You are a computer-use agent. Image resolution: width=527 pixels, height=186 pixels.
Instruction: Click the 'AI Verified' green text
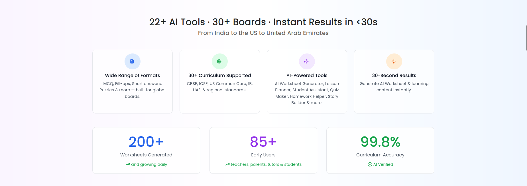(383, 164)
